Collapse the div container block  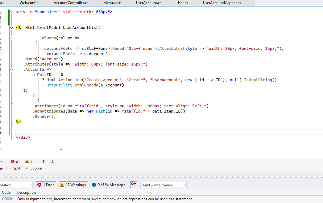pyautogui.click(x=12, y=12)
